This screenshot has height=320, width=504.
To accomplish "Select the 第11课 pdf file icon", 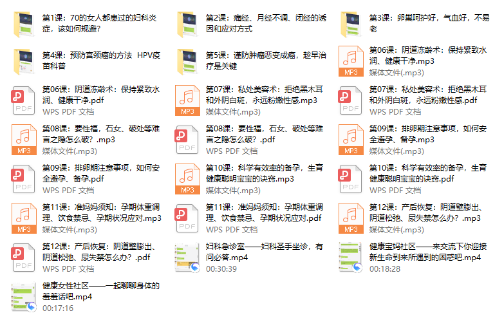I will 187,218.
